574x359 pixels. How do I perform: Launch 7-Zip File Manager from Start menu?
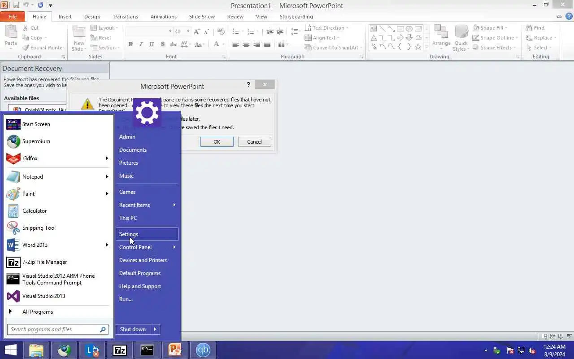click(x=58, y=262)
